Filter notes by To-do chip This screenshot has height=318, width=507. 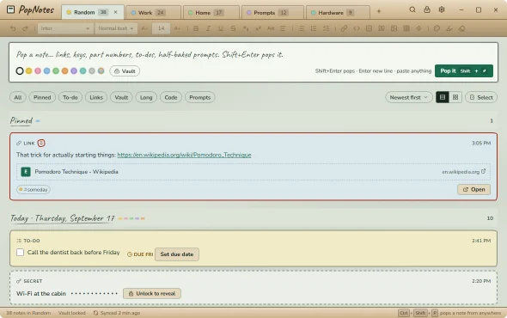pos(70,97)
